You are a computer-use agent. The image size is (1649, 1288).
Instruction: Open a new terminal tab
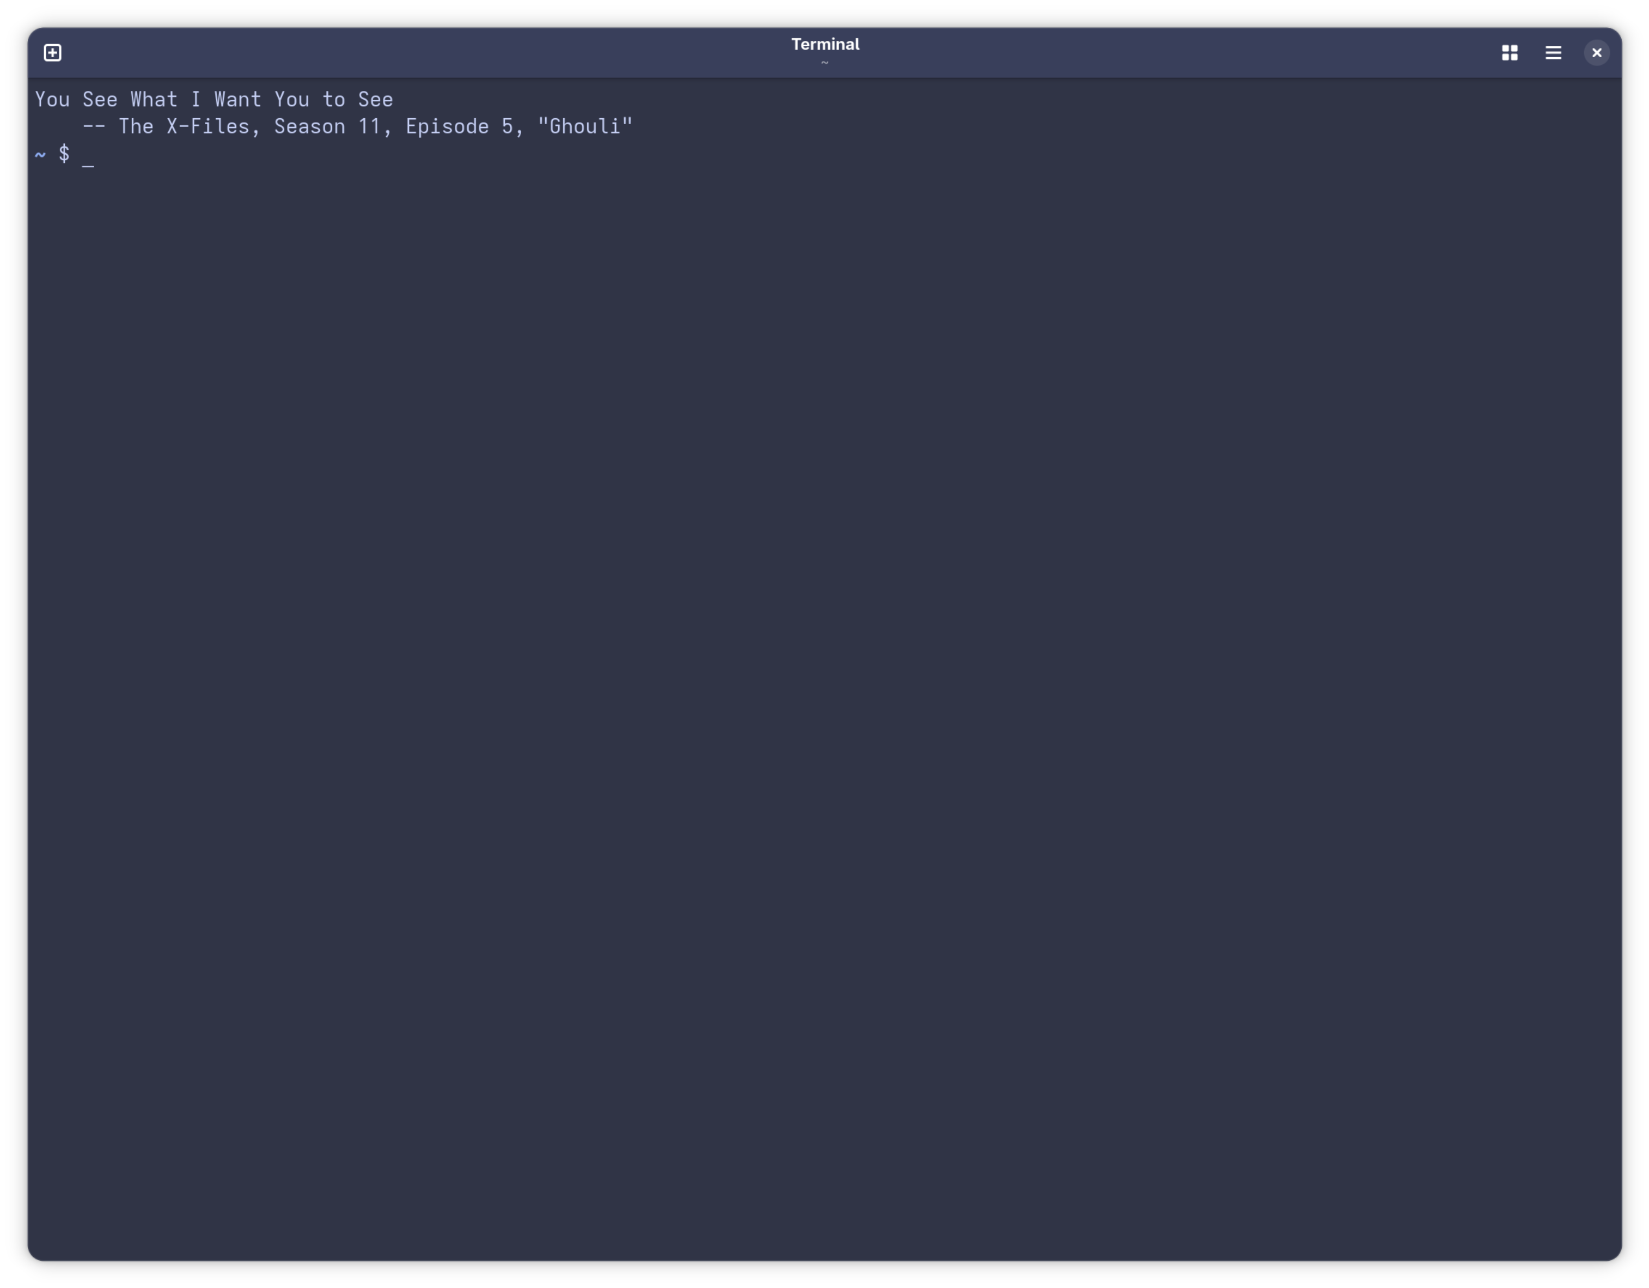tap(52, 53)
